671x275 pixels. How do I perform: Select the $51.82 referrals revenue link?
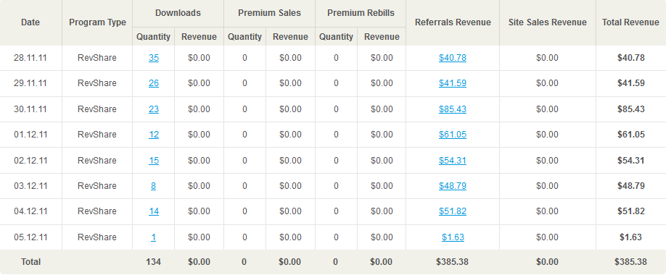click(x=453, y=211)
